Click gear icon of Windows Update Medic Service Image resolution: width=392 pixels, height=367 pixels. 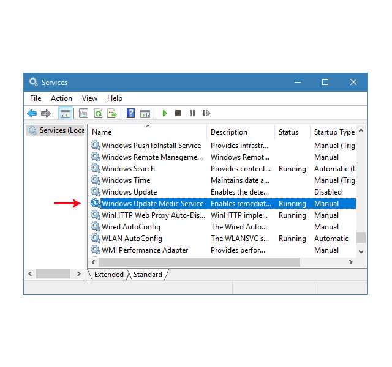pyautogui.click(x=96, y=203)
